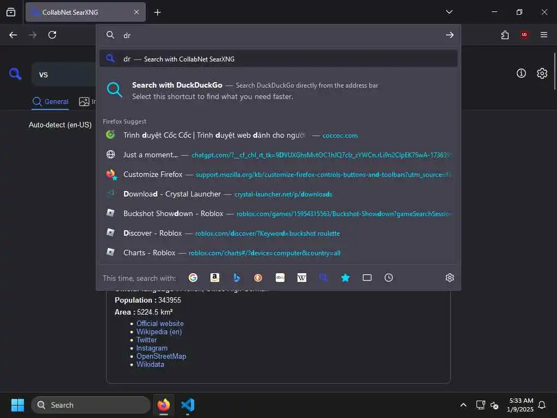
Task: Open the list all tabs dropdown
Action: click(449, 12)
